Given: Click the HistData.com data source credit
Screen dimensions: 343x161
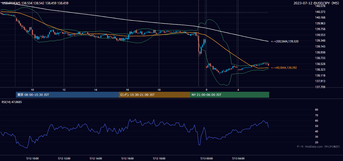Looking at the screenshot, I should click(318, 147).
